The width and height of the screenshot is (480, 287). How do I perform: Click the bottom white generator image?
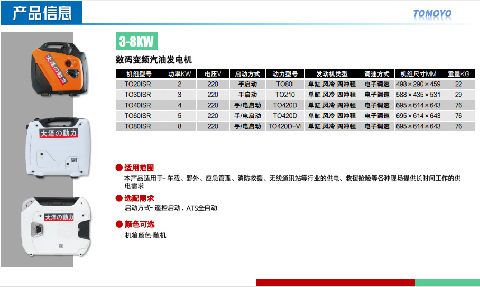pos(56,226)
